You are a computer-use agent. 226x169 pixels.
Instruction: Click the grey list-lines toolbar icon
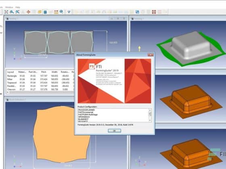point(143,12)
